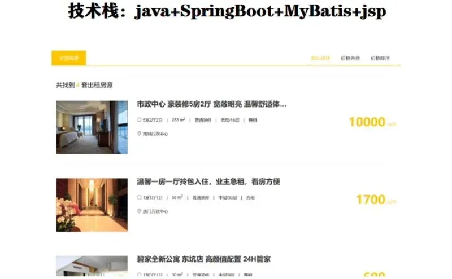Click the location pin icon in 温馨一房一厅 listing

pyautogui.click(x=139, y=211)
